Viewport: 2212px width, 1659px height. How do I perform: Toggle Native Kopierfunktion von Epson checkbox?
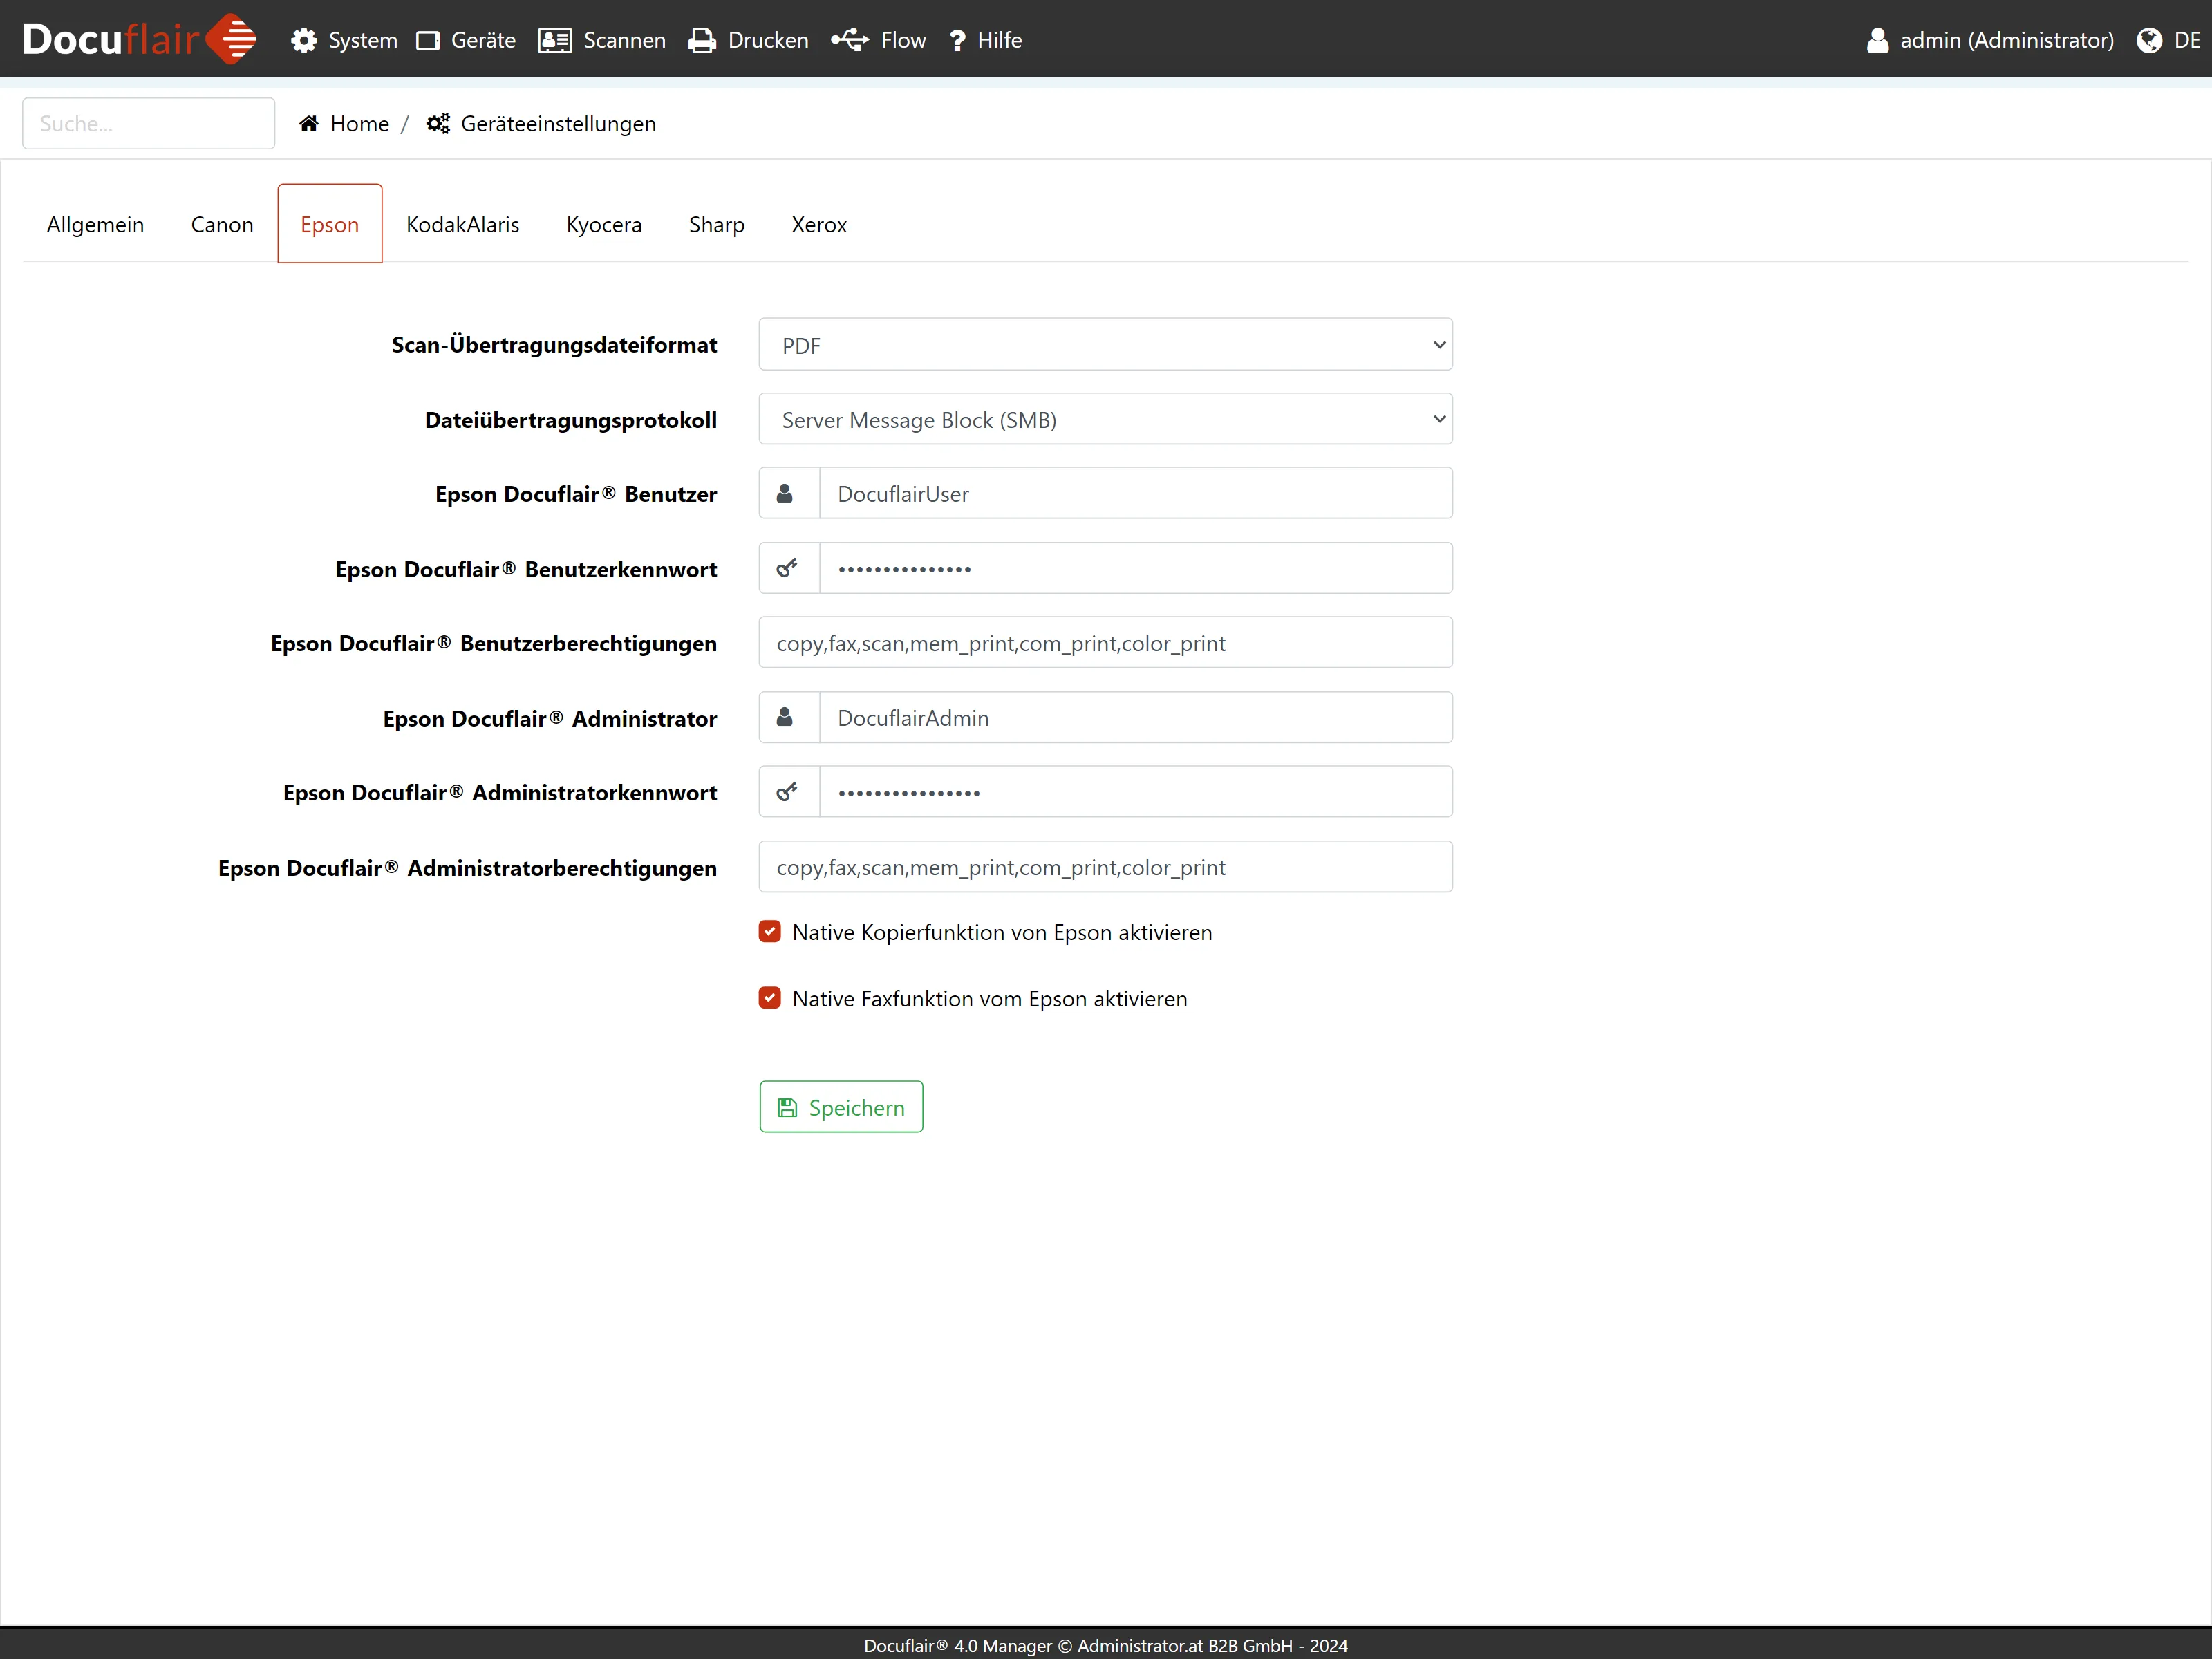[770, 932]
